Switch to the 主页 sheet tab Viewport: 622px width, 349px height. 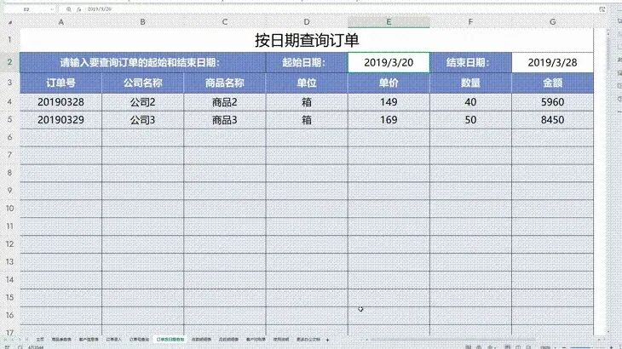click(x=39, y=339)
